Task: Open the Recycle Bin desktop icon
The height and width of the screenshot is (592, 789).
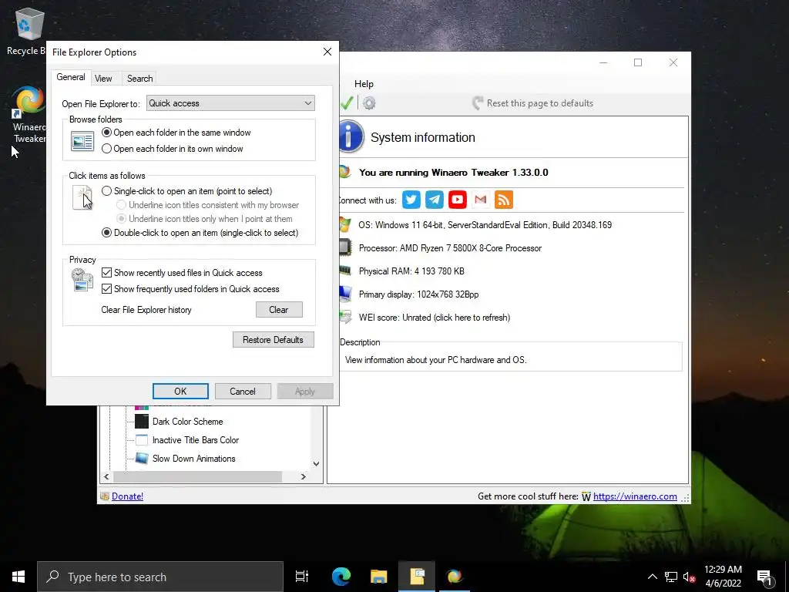Action: [x=28, y=31]
